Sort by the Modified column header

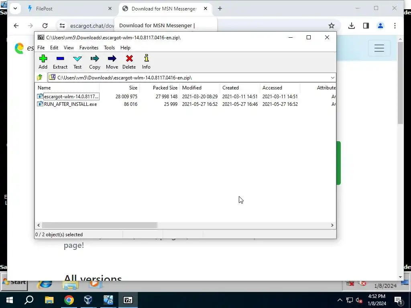click(x=200, y=88)
